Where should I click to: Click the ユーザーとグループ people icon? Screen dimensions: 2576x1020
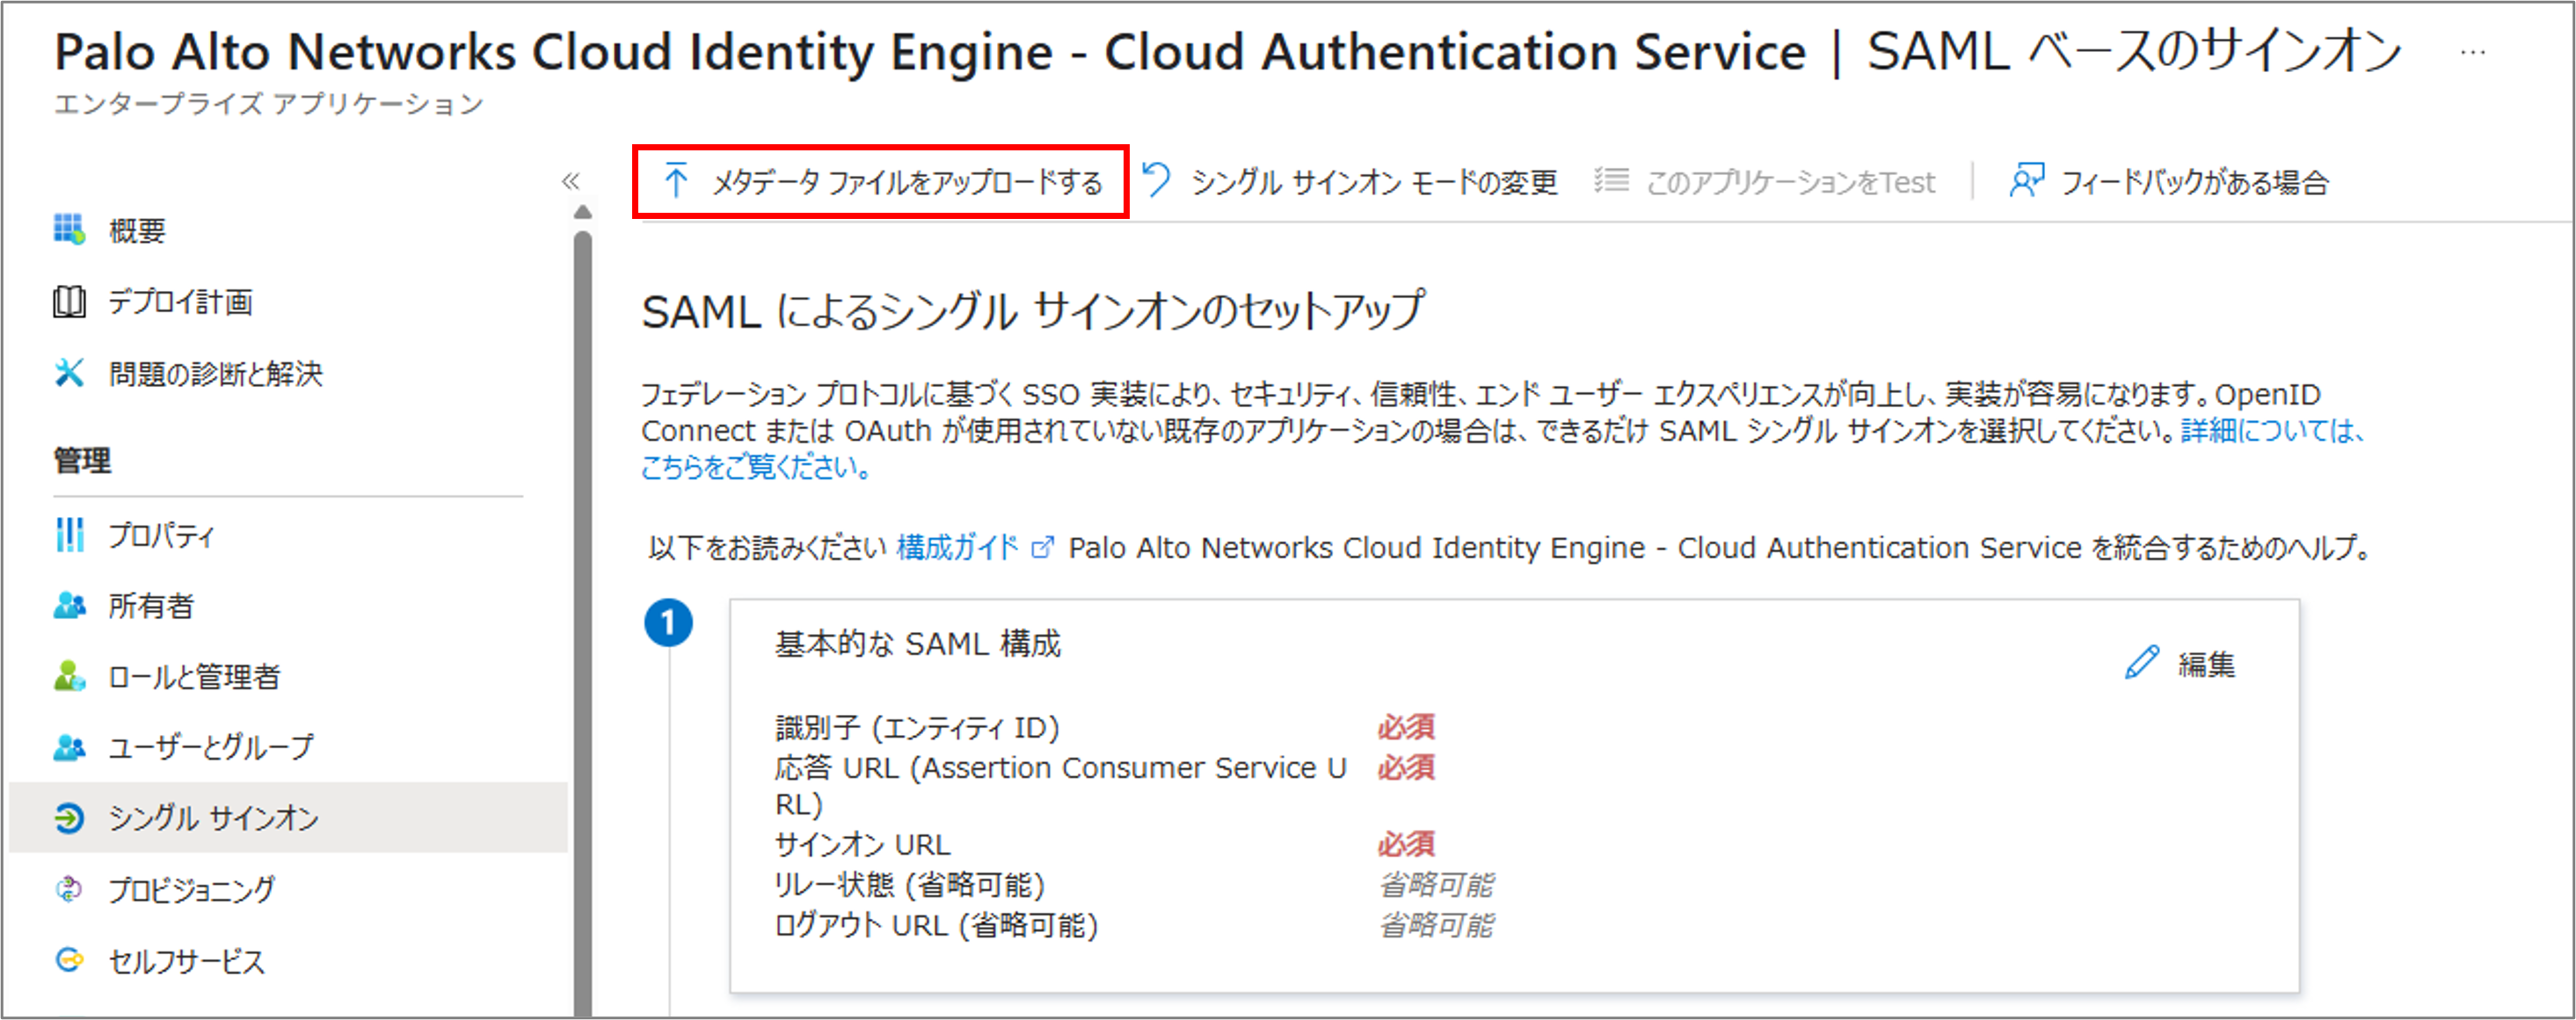[69, 747]
